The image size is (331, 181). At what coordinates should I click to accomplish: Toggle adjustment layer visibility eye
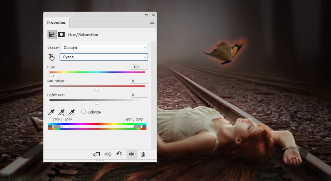(x=131, y=154)
